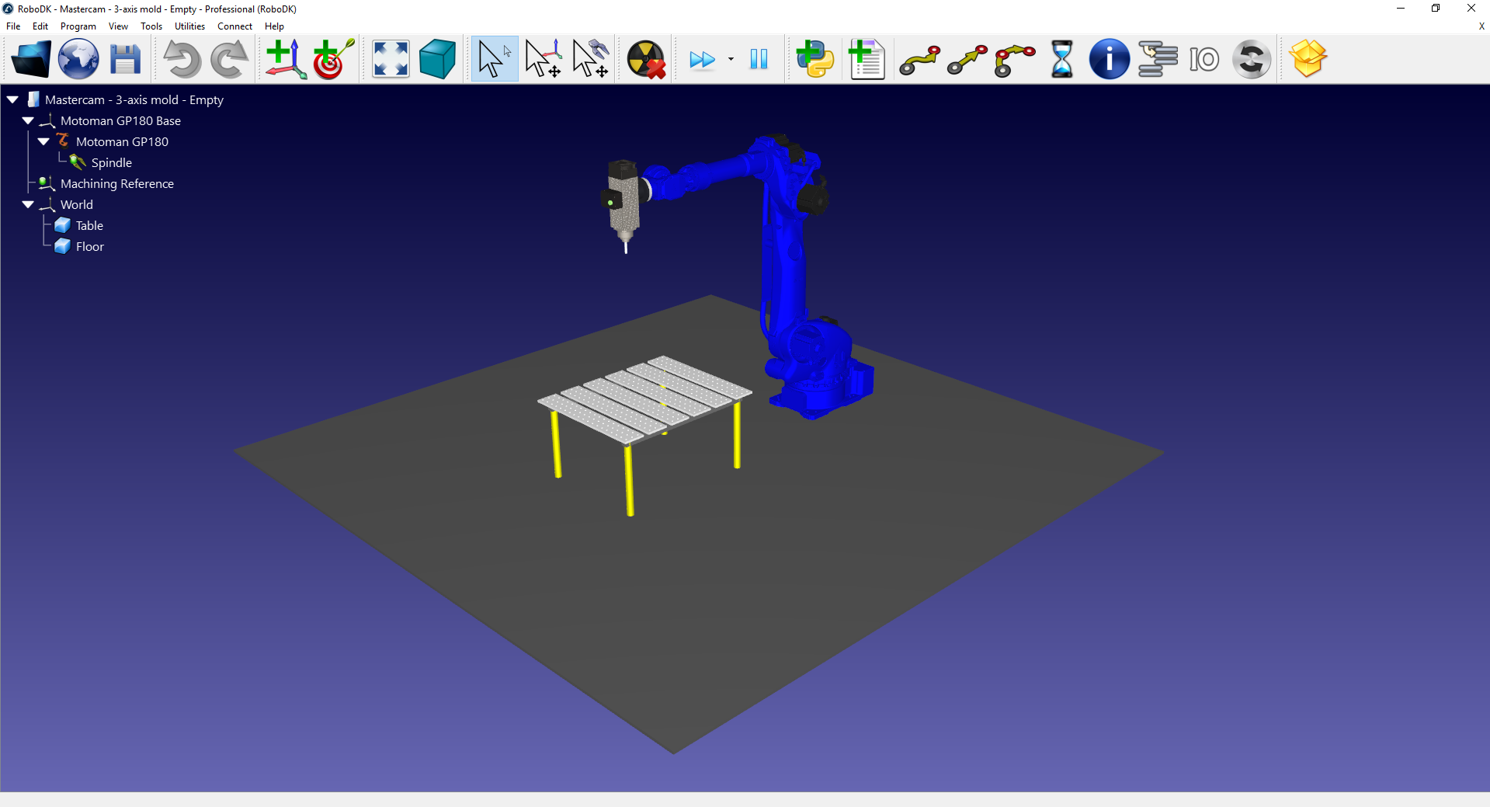Switch to isometric view with cube icon
Image resolution: width=1490 pixels, height=807 pixels.
point(436,58)
